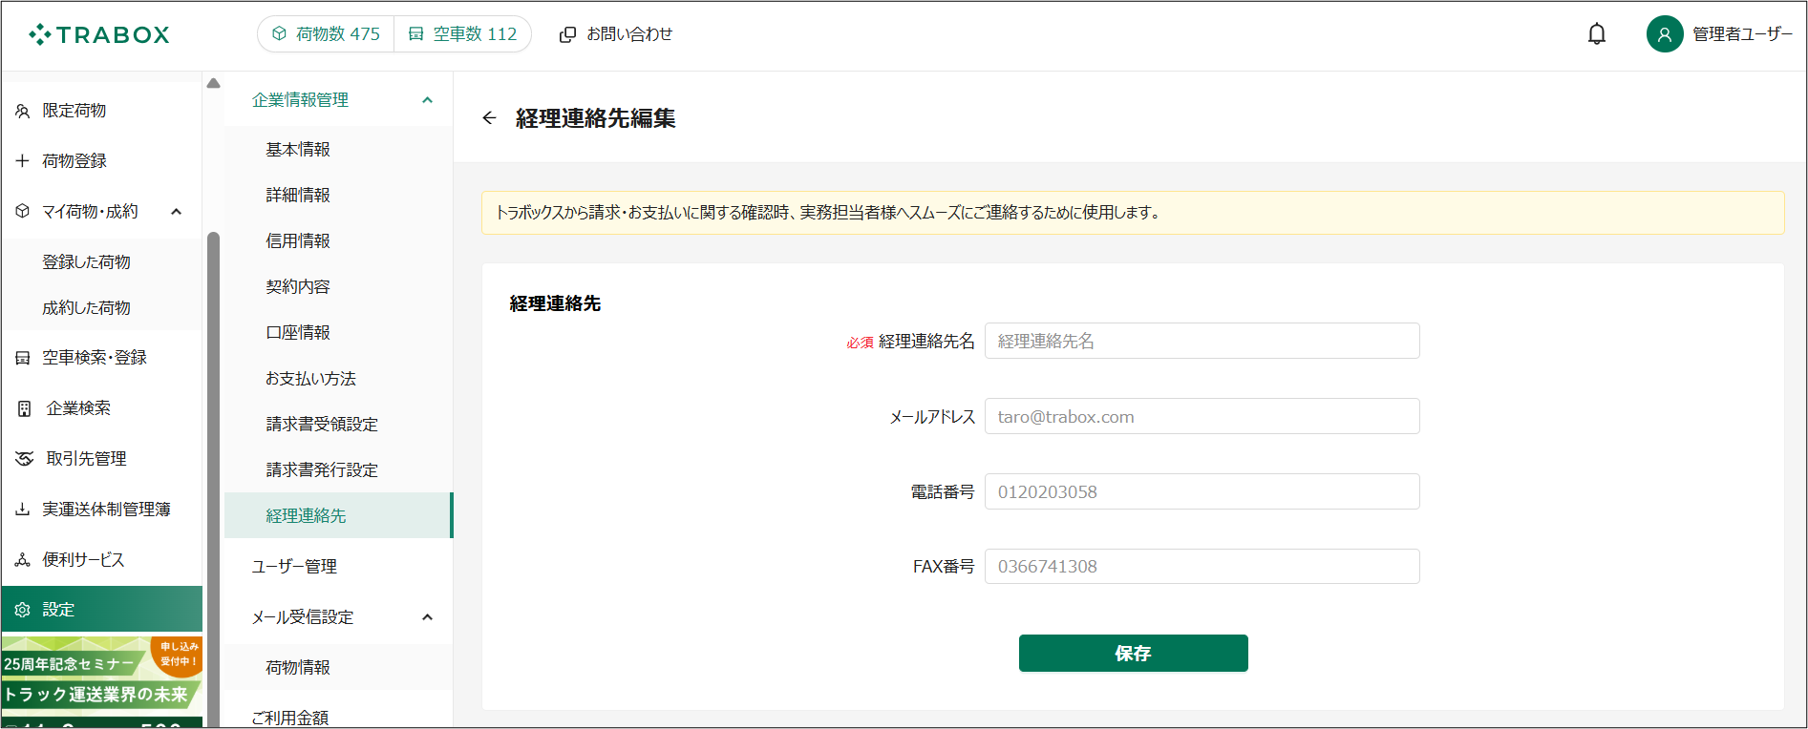This screenshot has height=729, width=1808.
Task: Click the マイ荷物・成約 package icon
Action: [x=23, y=211]
